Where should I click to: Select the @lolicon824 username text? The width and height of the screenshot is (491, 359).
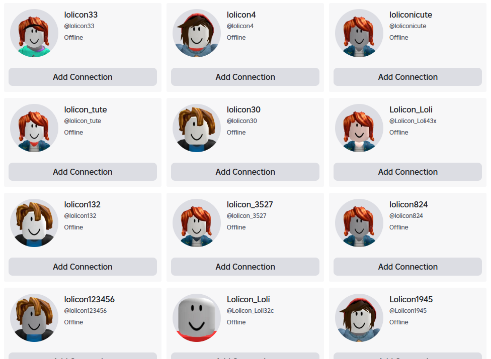406,216
